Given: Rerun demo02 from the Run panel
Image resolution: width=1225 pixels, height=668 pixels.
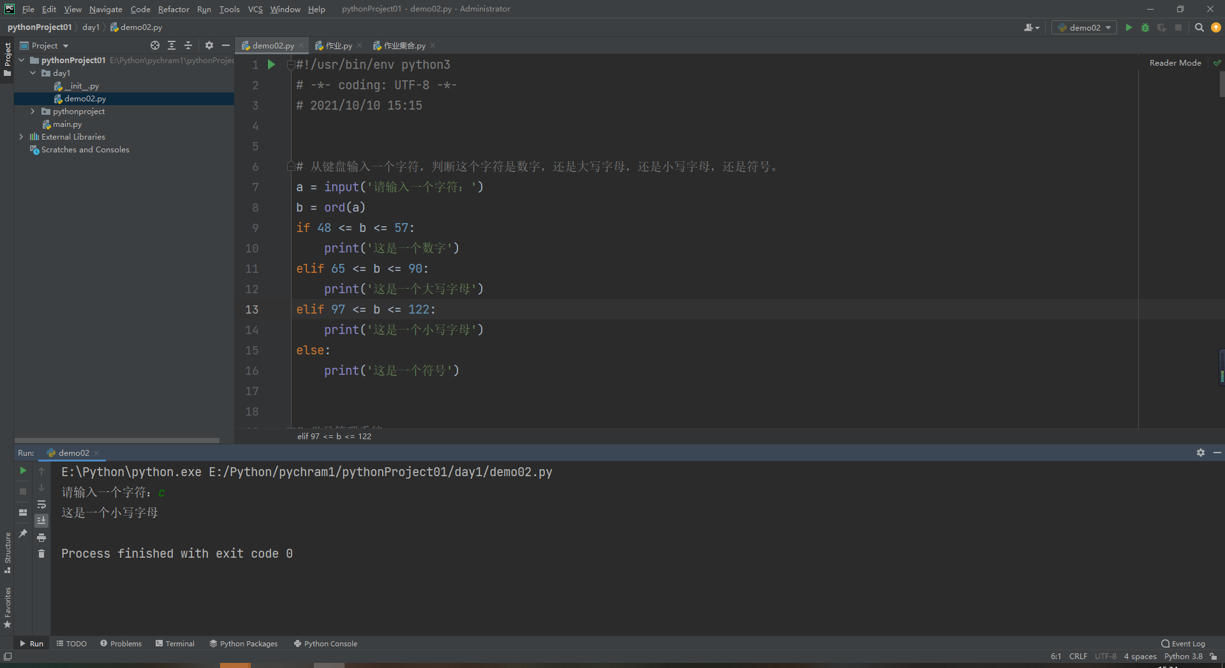Looking at the screenshot, I should click(23, 470).
